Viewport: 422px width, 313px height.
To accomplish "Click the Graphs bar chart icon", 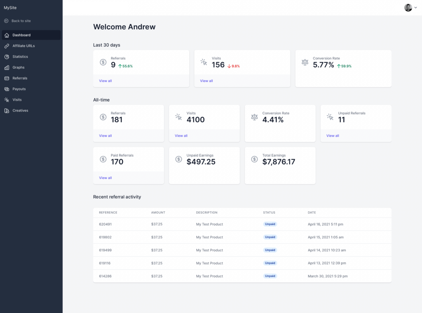I will coord(7,67).
